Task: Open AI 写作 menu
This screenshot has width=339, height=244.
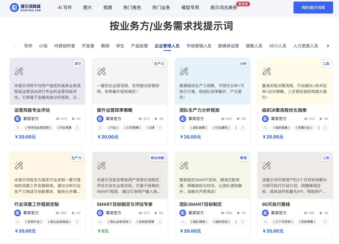Action: point(65,7)
